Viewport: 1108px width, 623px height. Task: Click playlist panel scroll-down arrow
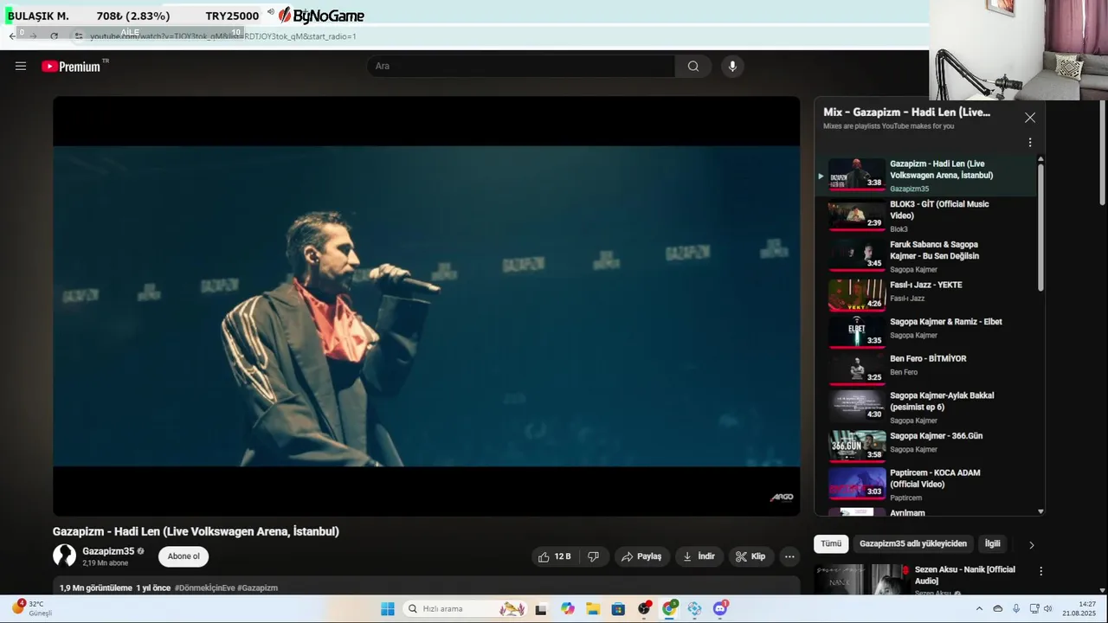click(1040, 511)
